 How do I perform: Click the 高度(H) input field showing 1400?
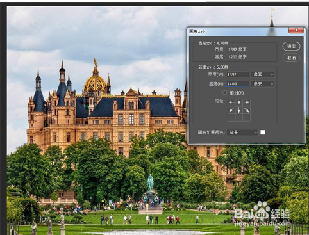[238, 84]
